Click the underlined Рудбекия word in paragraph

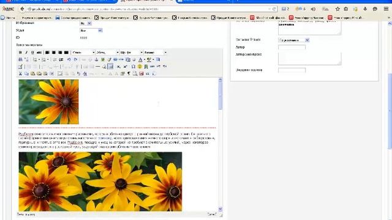26,134
